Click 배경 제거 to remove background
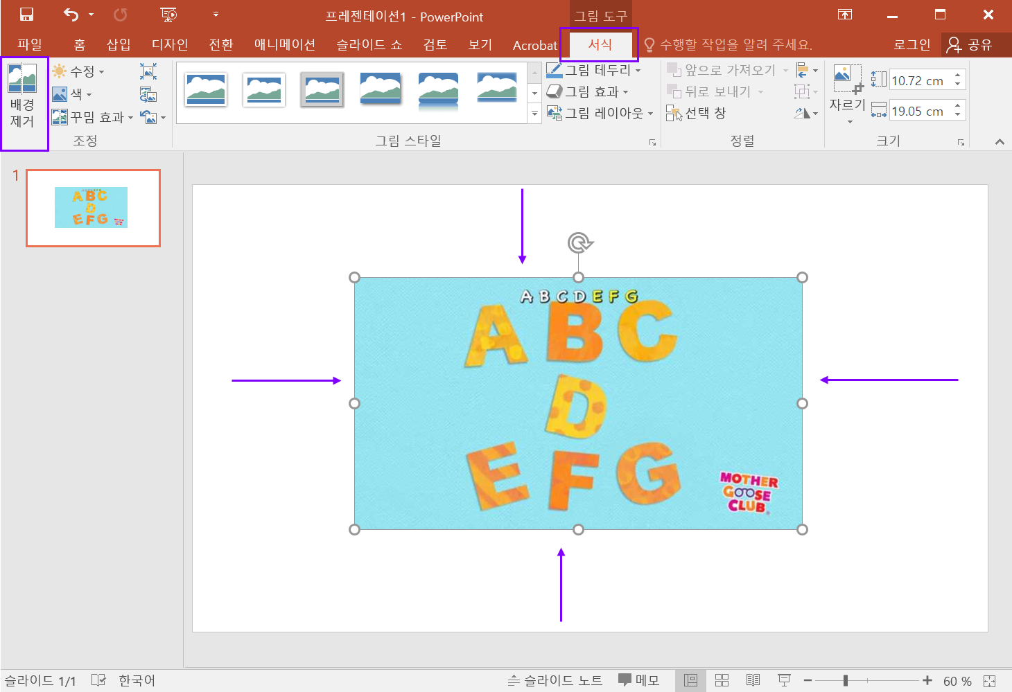This screenshot has width=1012, height=692. pos(22,97)
